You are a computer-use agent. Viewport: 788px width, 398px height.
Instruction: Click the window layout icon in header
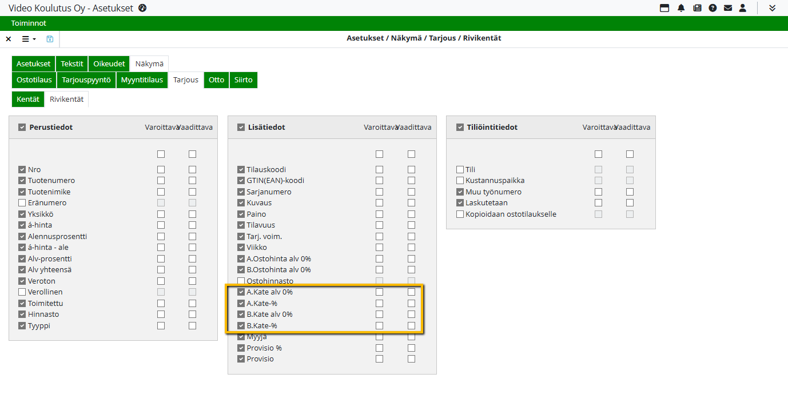click(x=664, y=8)
